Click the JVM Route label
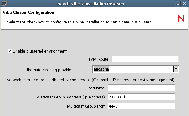This screenshot has height=116, width=189. tap(99, 59)
